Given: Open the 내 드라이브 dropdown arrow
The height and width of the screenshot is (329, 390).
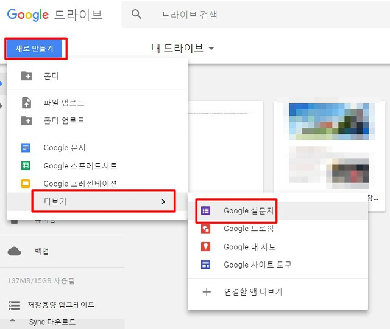Looking at the screenshot, I should click(x=211, y=49).
